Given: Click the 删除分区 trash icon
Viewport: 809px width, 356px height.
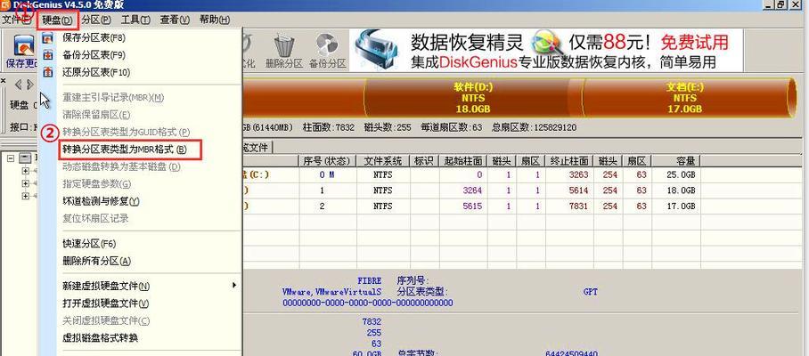Looking at the screenshot, I should (x=284, y=45).
